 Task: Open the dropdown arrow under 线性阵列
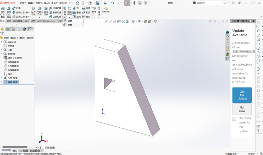(x=70, y=17)
